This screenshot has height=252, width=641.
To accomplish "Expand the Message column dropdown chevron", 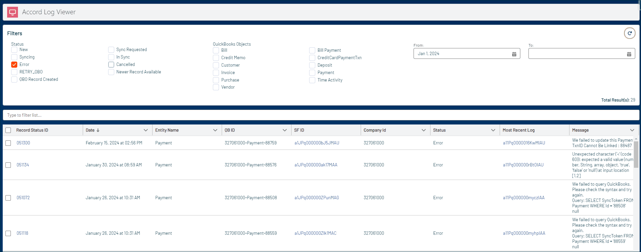I will click(632, 130).
